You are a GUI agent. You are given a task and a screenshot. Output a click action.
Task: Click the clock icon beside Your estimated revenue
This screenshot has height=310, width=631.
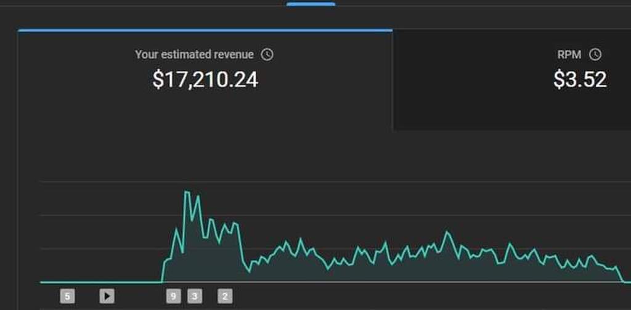[267, 54]
